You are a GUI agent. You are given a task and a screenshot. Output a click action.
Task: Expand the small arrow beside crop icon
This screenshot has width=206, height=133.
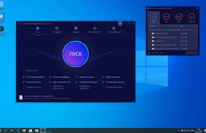[x=164, y=53]
